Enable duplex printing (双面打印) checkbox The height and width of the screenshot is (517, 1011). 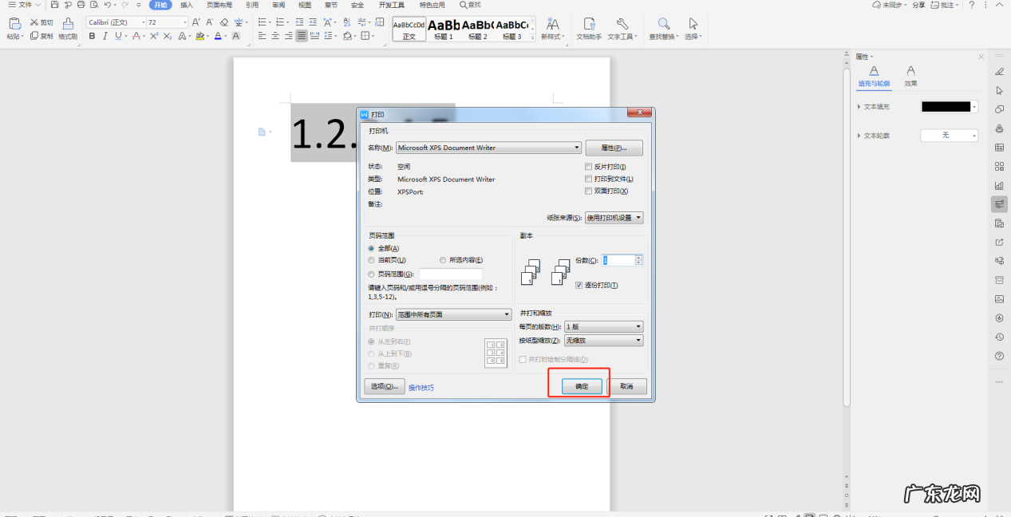click(x=589, y=191)
